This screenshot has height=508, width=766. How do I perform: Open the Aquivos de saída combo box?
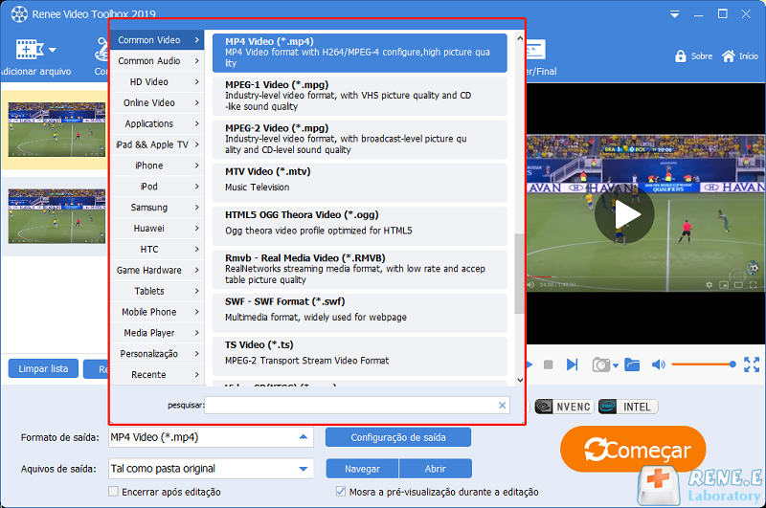211,469
